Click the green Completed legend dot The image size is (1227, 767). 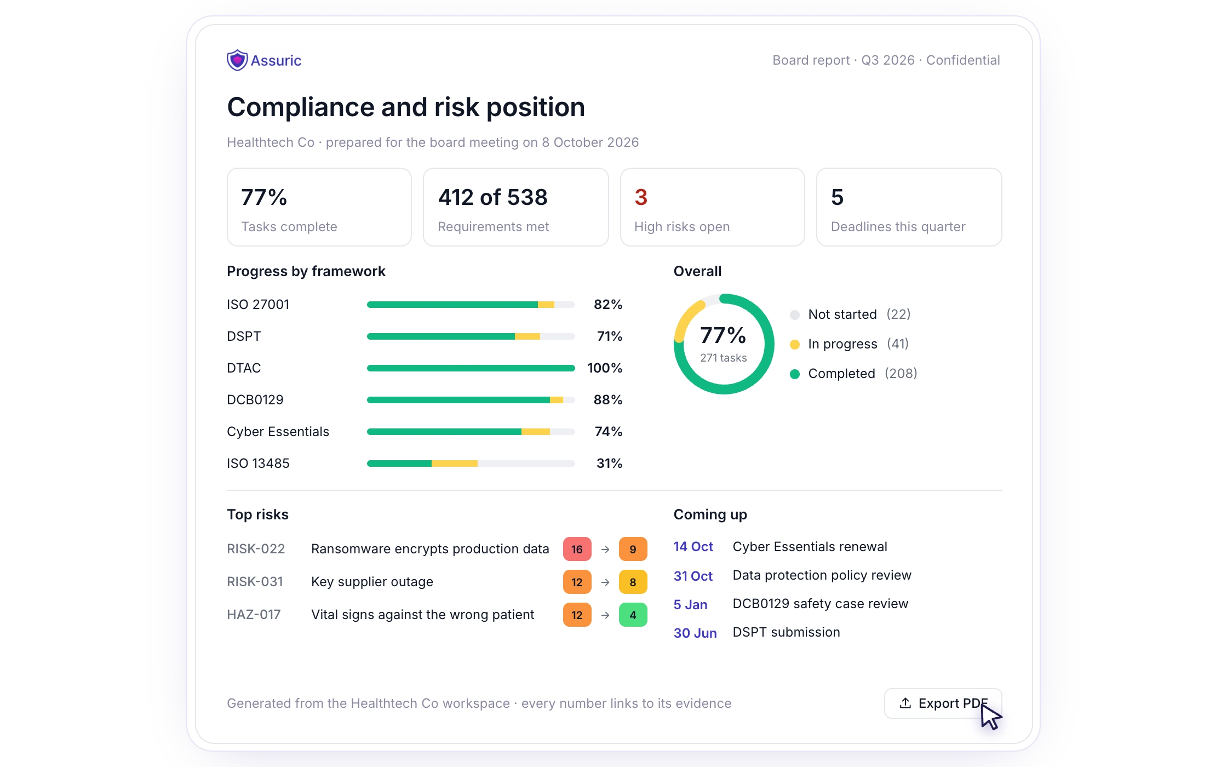[x=795, y=374]
